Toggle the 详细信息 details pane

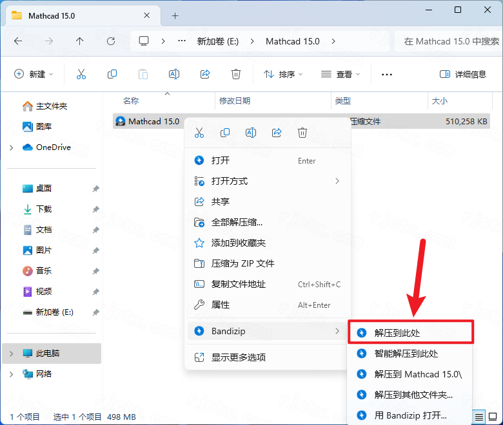coord(462,74)
